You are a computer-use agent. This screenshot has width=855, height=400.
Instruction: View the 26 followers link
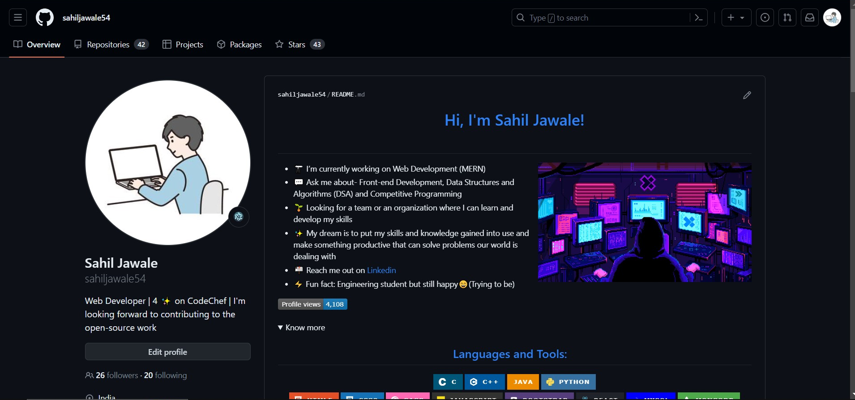coord(117,375)
